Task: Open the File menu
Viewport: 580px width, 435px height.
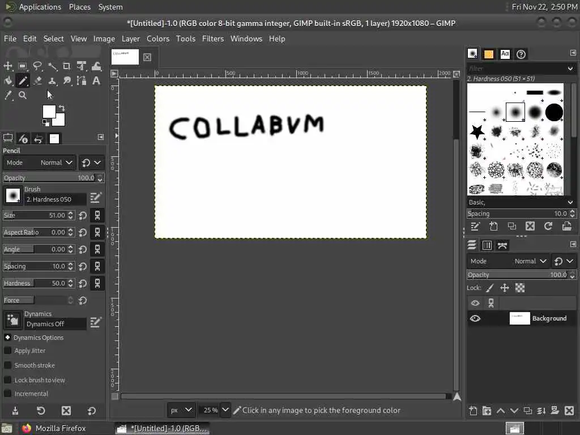Action: point(10,39)
